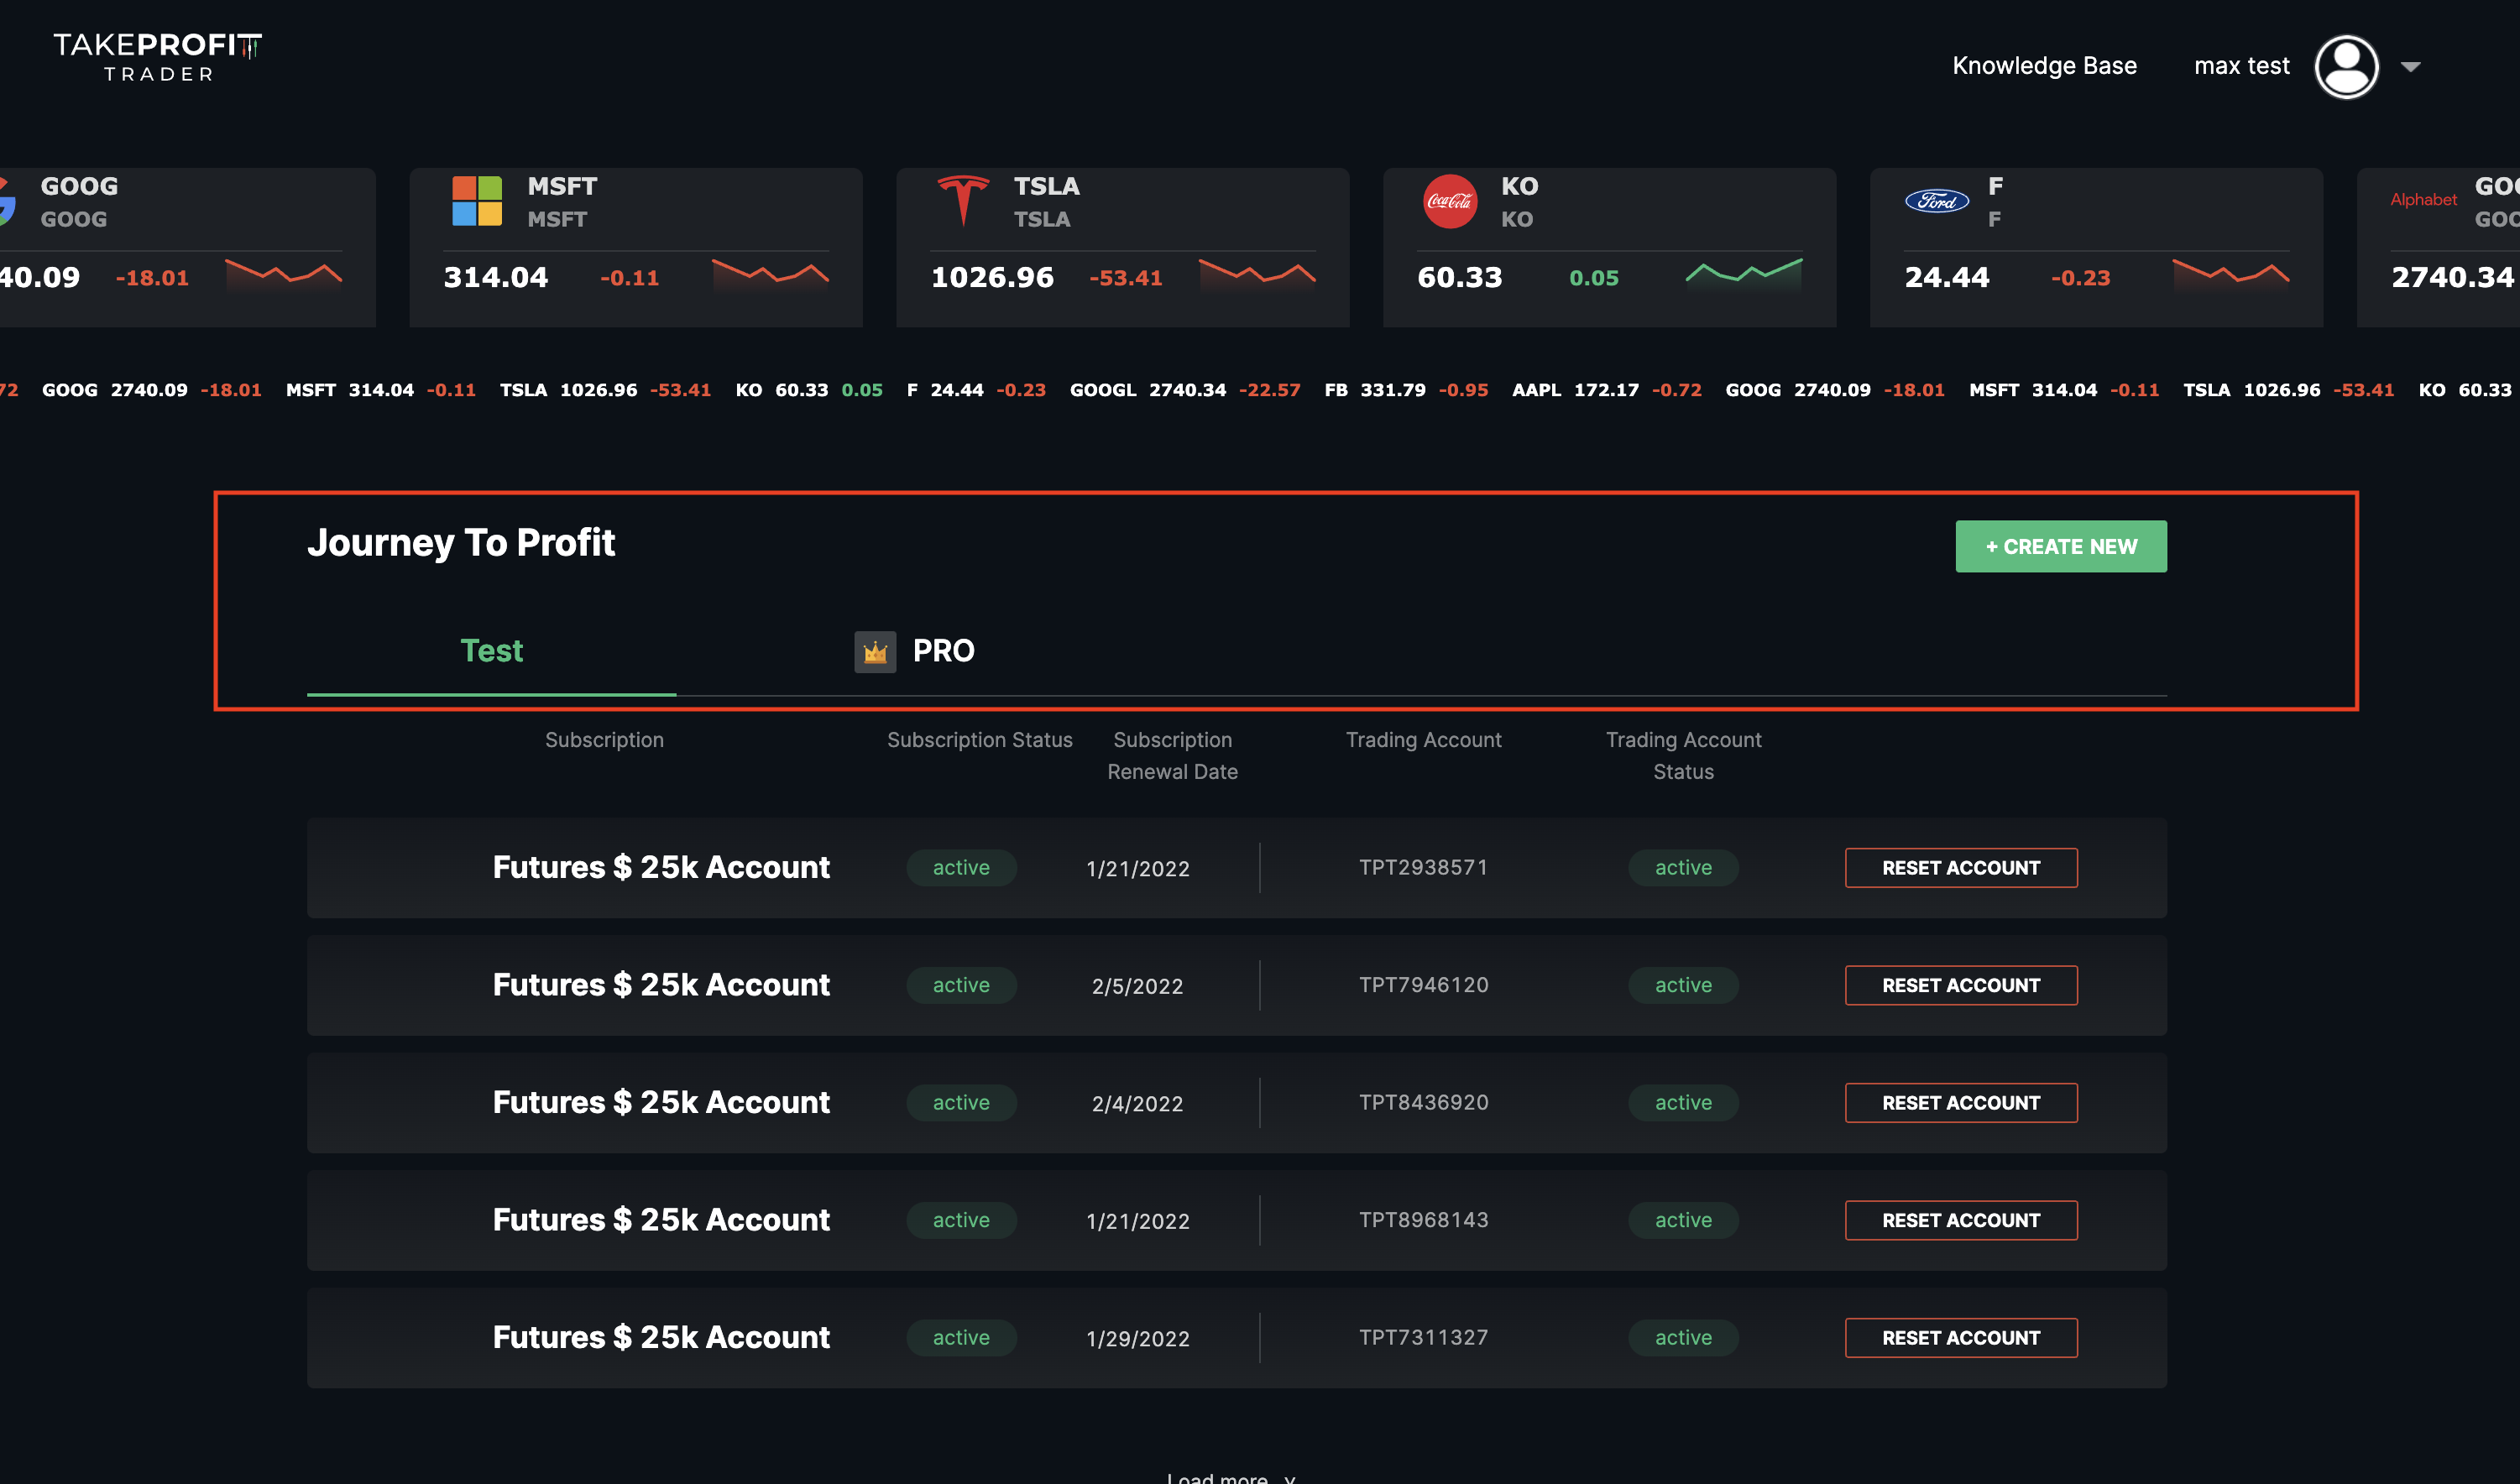
Task: Expand the Load more link
Action: 1230,1478
